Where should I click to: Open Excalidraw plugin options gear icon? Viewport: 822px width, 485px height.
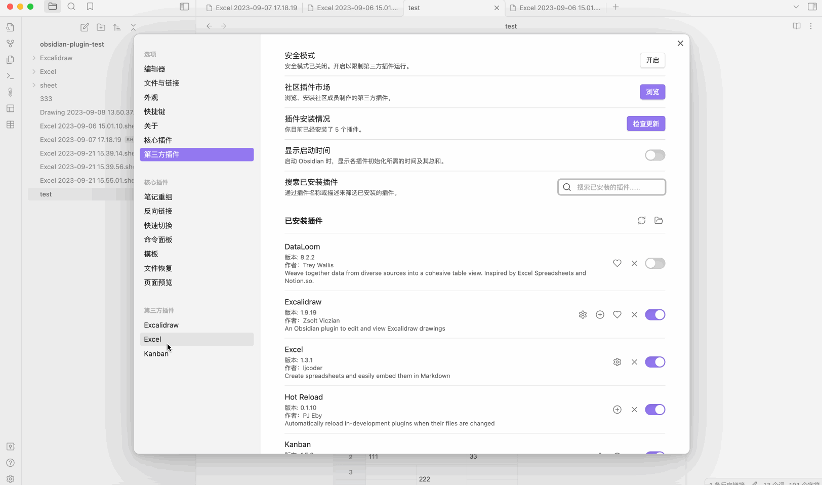pyautogui.click(x=583, y=315)
